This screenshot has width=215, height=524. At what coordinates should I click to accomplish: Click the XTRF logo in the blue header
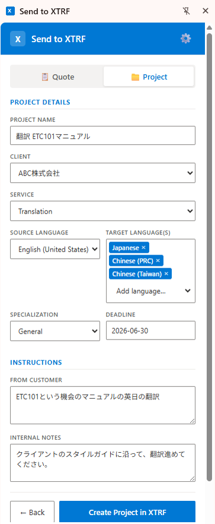(18, 39)
